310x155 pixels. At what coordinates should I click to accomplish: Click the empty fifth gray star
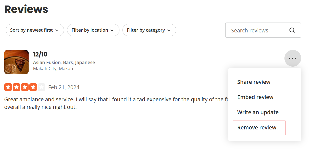[x=42, y=87]
